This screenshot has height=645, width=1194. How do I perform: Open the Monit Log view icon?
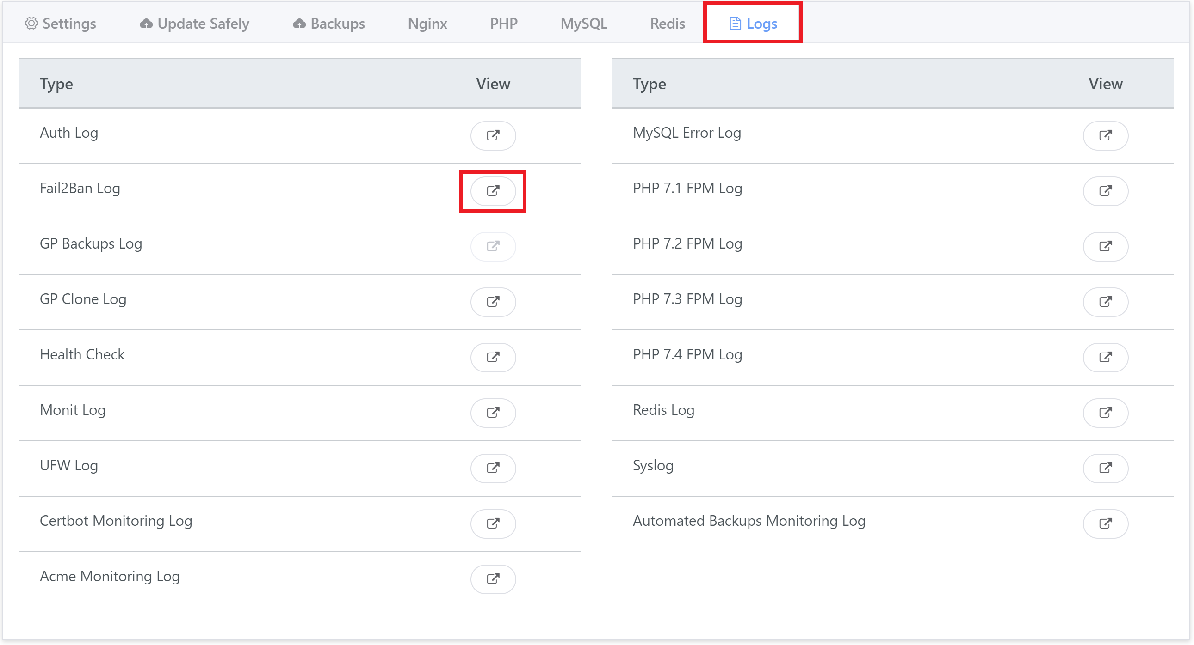point(493,413)
